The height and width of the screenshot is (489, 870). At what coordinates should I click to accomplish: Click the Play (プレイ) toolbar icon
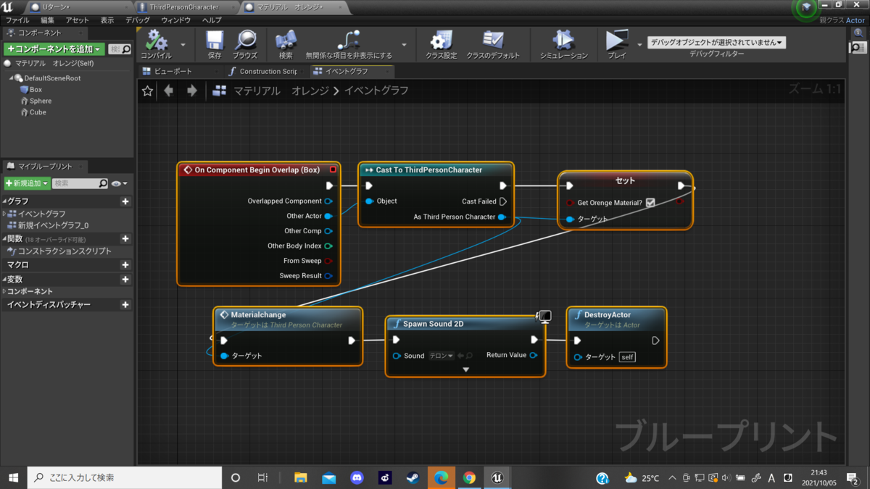point(617,40)
